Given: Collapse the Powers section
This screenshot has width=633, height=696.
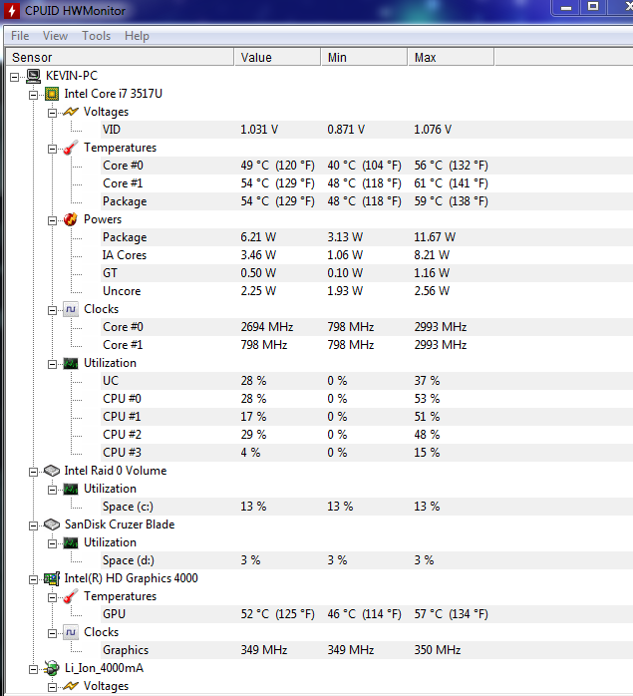Looking at the screenshot, I should [53, 220].
